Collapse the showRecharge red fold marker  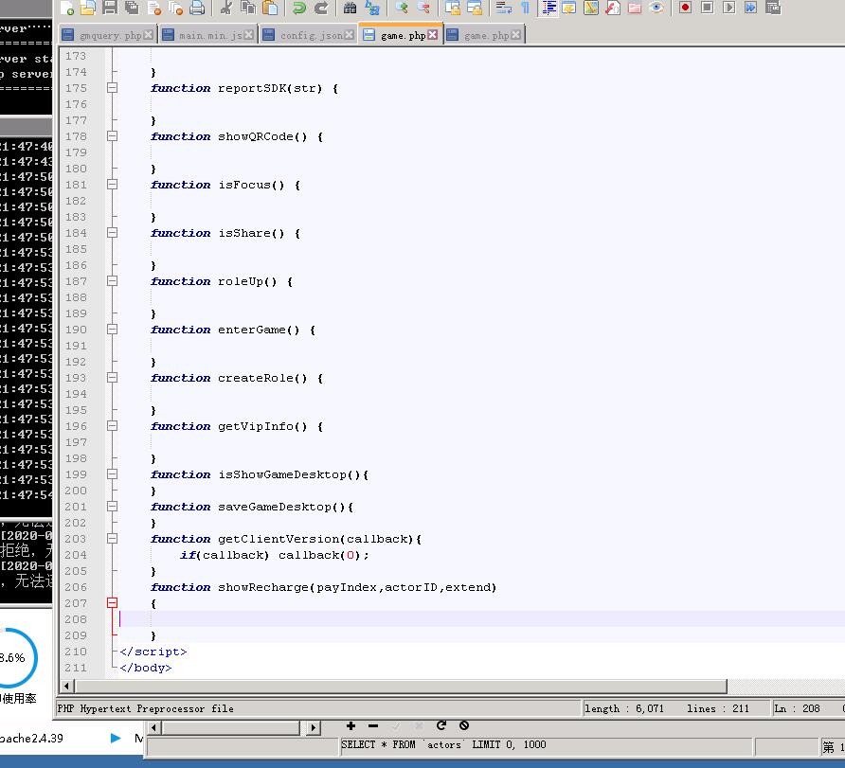point(112,603)
